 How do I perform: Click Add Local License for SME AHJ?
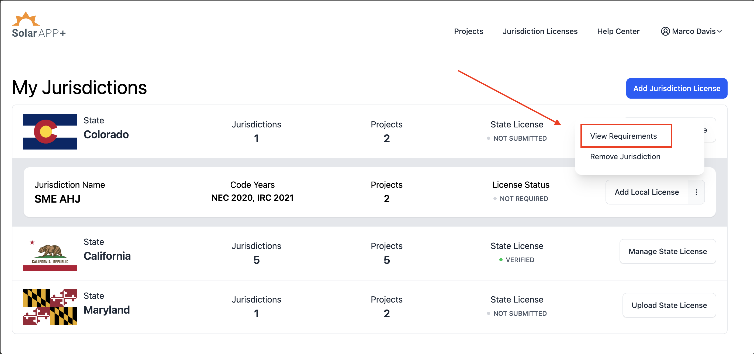[646, 192]
